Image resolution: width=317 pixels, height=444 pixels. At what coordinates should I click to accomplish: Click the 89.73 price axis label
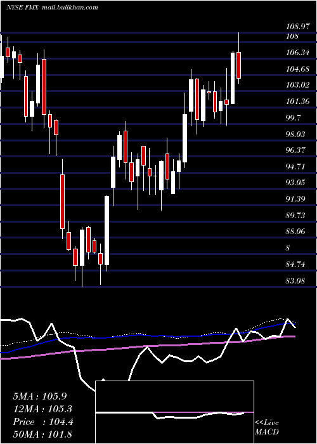295,216
